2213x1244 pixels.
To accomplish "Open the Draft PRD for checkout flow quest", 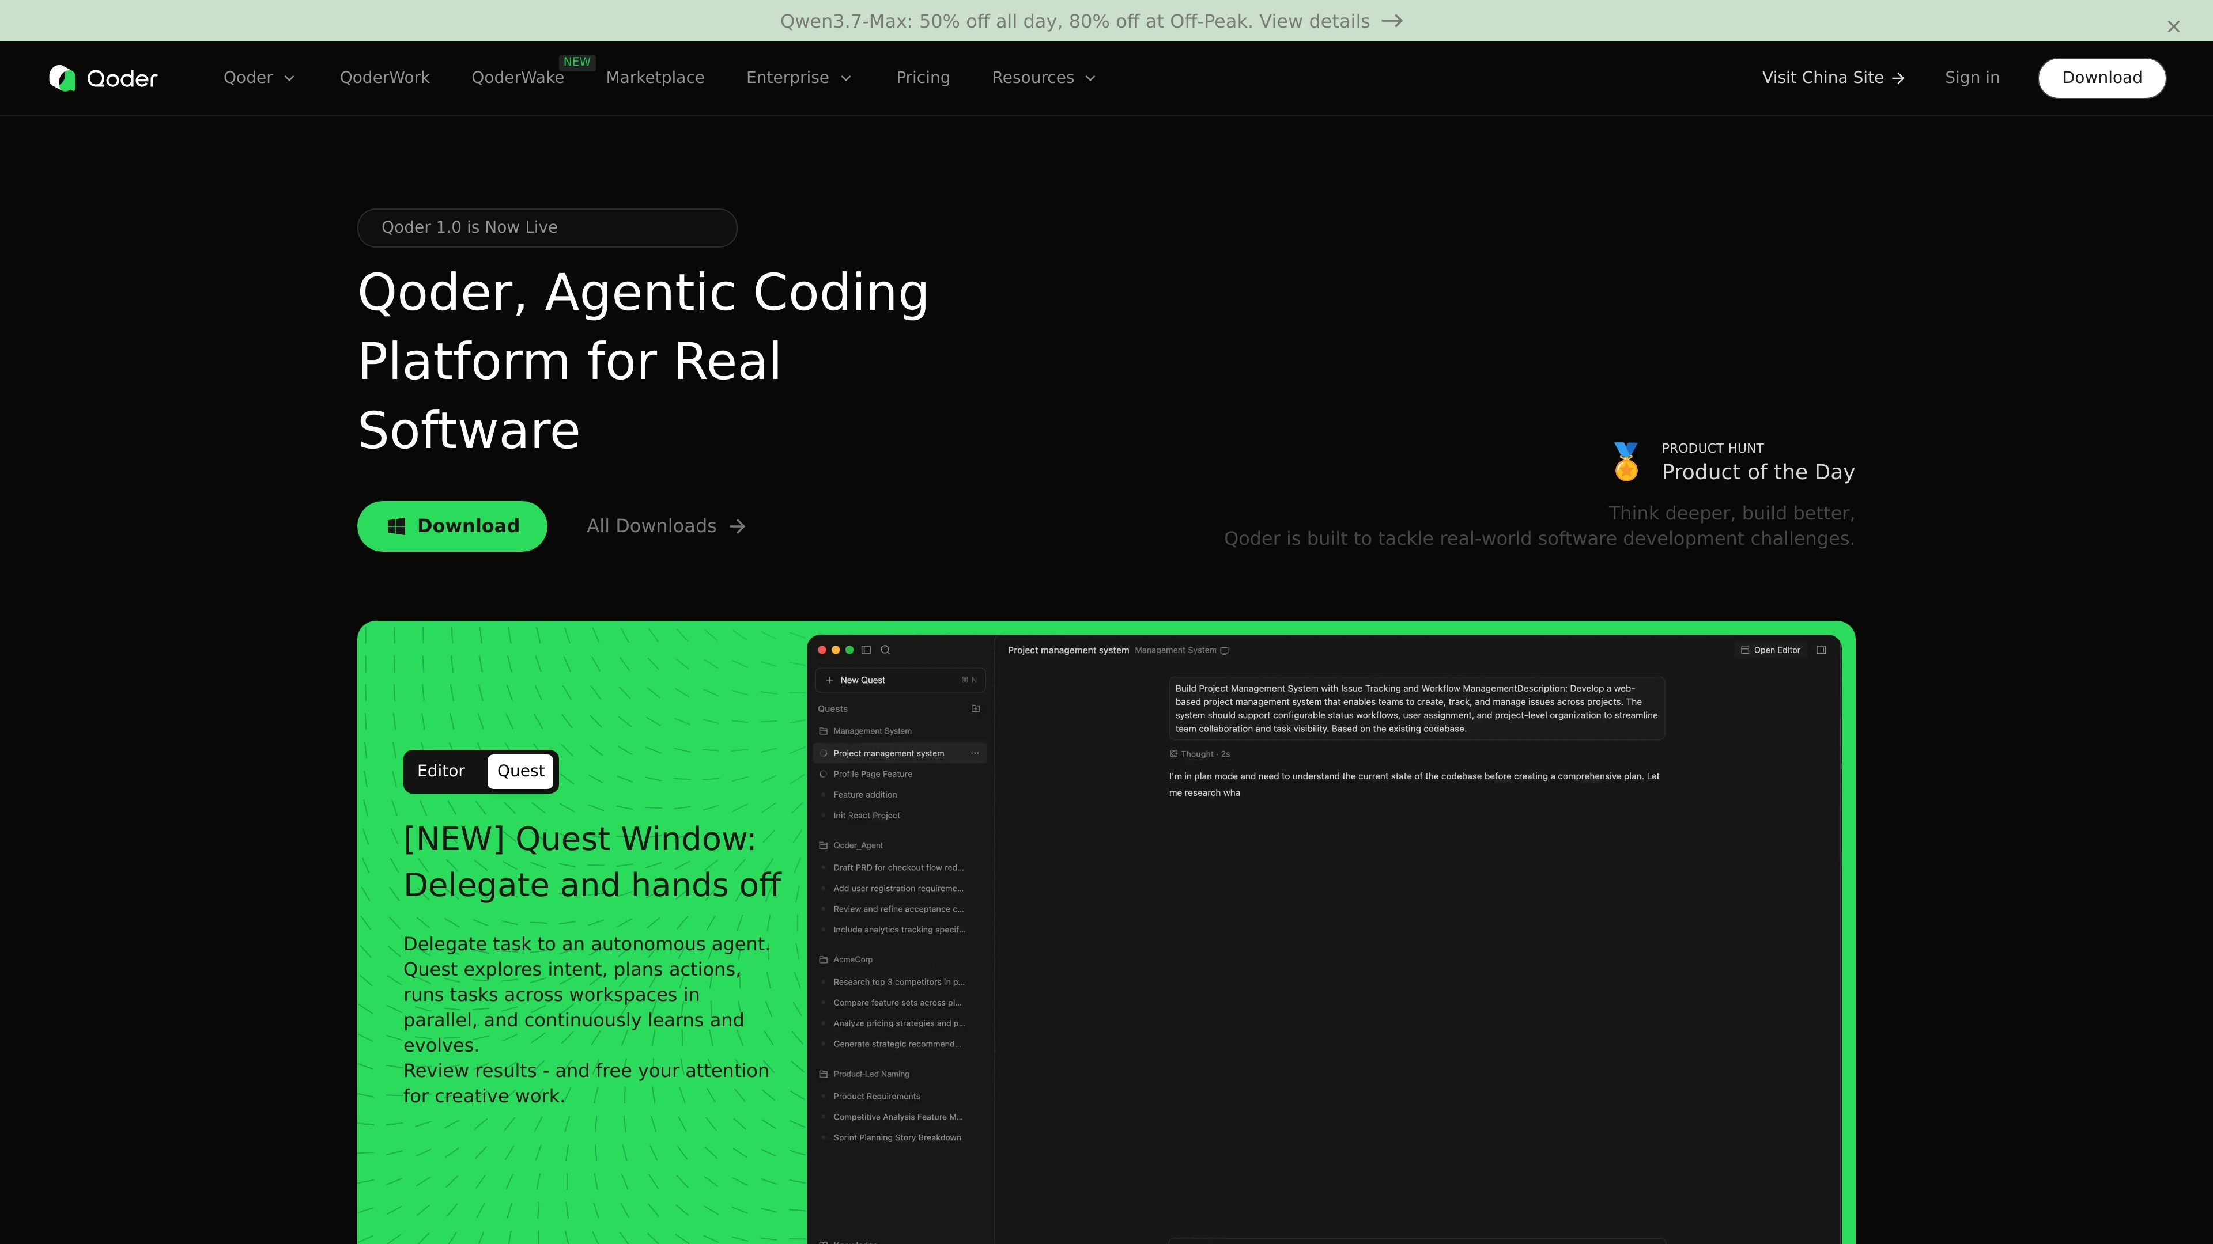I will [900, 867].
